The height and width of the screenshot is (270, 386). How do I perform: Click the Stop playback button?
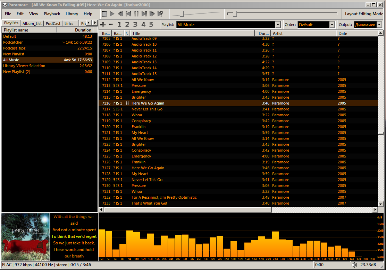(x=104, y=14)
